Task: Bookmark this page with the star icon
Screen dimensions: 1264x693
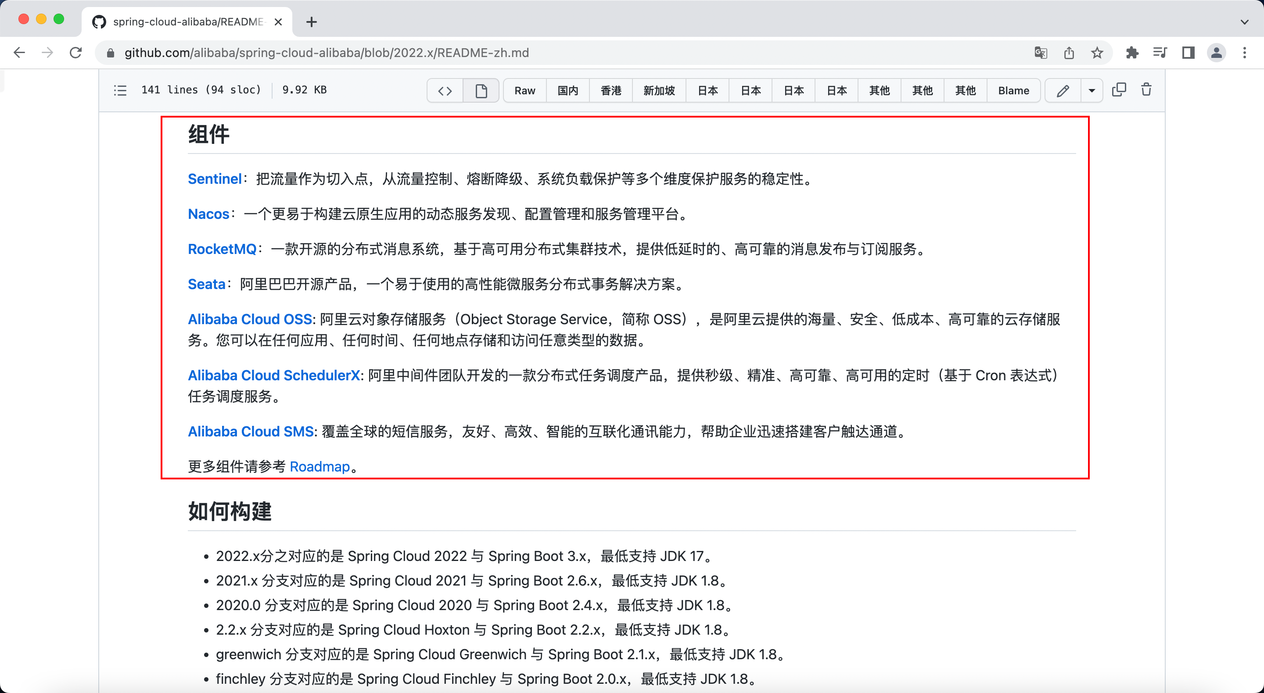Action: coord(1097,53)
